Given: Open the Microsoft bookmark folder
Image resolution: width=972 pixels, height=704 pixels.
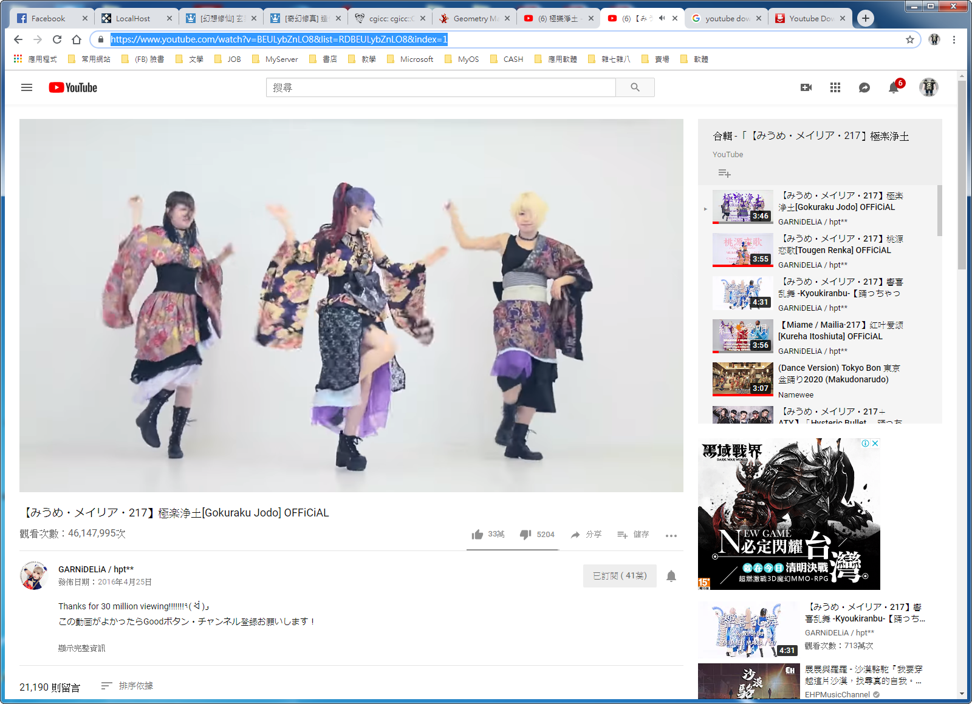Looking at the screenshot, I should [x=410, y=59].
